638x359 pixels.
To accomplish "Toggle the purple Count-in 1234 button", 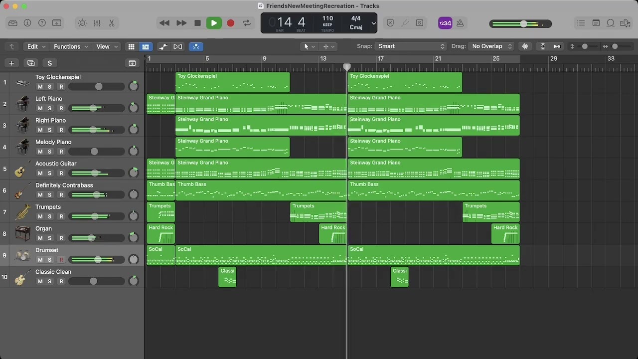I will click(x=445, y=23).
